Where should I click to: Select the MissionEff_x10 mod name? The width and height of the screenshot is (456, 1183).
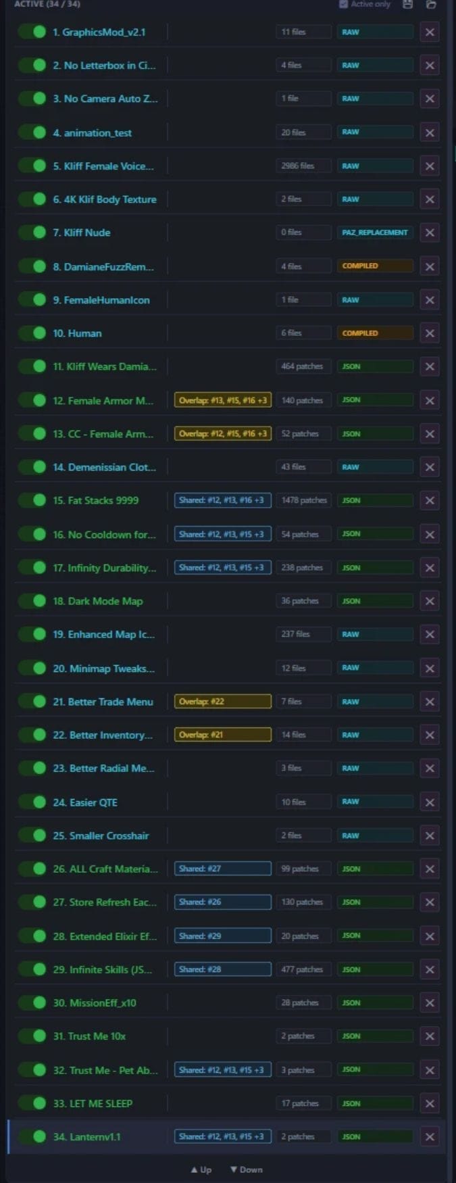point(95,1003)
